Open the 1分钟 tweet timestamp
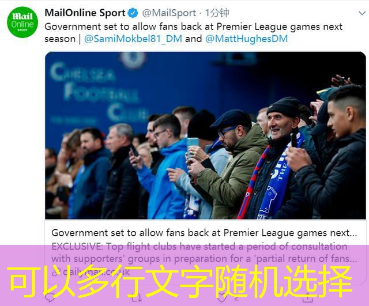The height and width of the screenshot is (306, 369). tap(217, 13)
